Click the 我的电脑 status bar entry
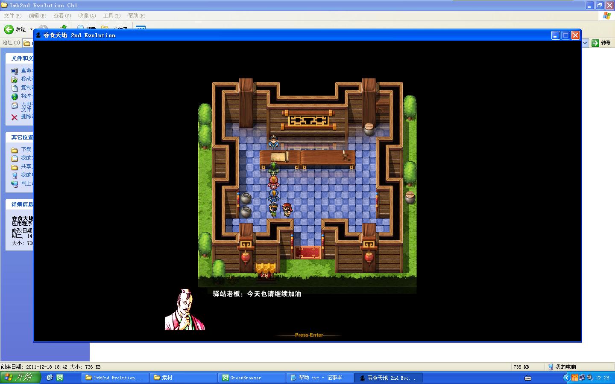 pos(562,367)
